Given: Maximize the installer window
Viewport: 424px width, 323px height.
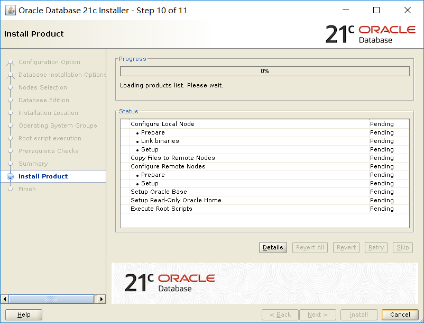Looking at the screenshot, I should (376, 10).
